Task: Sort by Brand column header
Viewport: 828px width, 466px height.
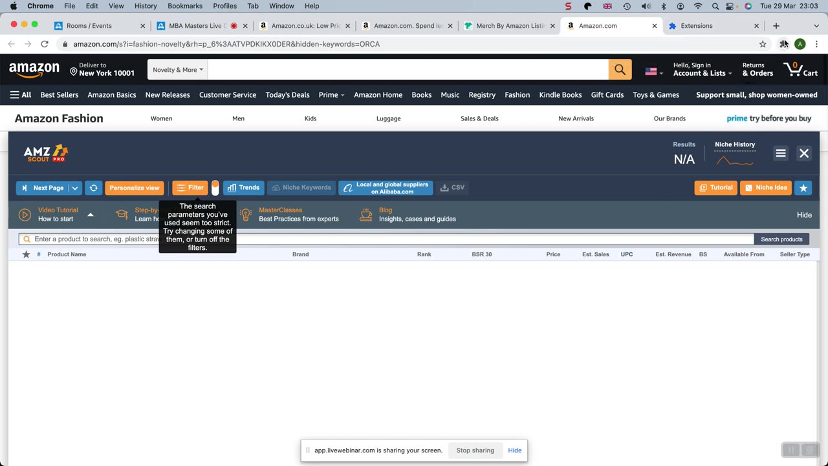Action: point(300,254)
